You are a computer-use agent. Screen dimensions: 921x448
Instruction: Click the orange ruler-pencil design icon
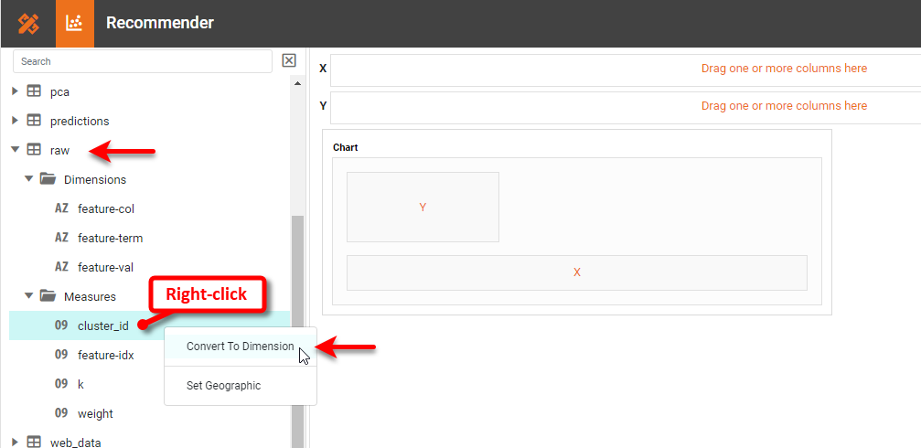point(28,24)
